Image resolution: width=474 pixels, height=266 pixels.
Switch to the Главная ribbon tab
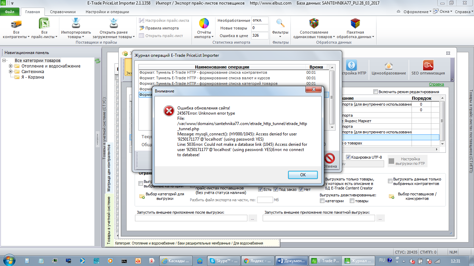coord(32,12)
